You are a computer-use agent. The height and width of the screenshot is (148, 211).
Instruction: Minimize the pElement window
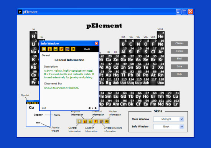click(178, 12)
